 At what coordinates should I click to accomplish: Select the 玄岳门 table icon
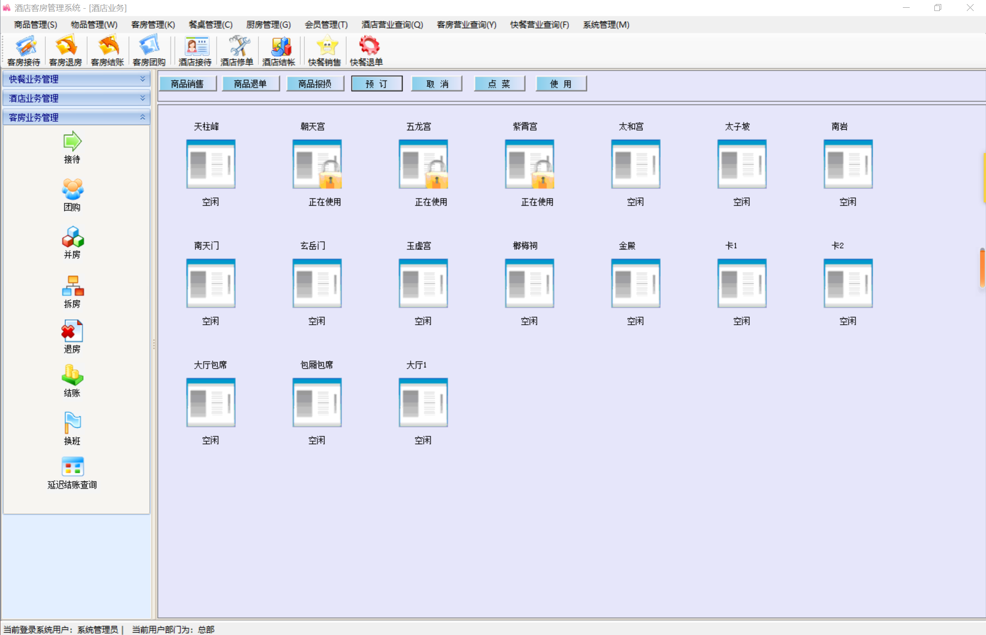pyautogui.click(x=317, y=283)
